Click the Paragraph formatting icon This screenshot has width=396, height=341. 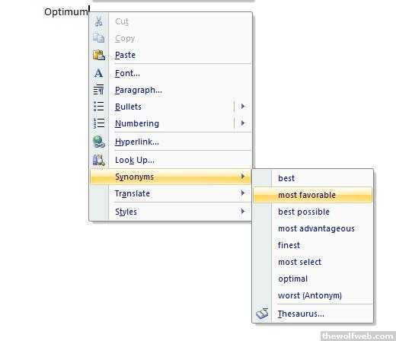[99, 90]
